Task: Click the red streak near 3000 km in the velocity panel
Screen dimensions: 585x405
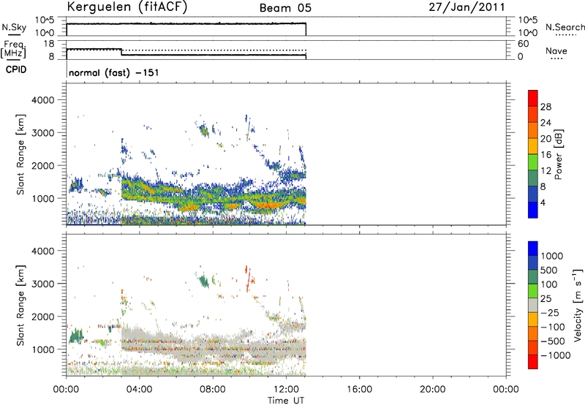Action: pos(247,281)
